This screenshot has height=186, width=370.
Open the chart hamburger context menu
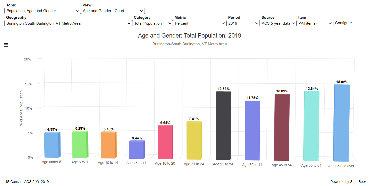click(6, 45)
